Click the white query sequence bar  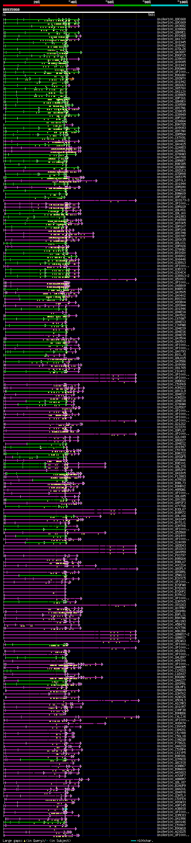tap(79, 13)
